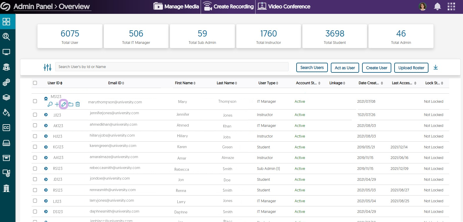Open Manage Media in top bar
This screenshot has width=463, height=222.
pos(176,6)
